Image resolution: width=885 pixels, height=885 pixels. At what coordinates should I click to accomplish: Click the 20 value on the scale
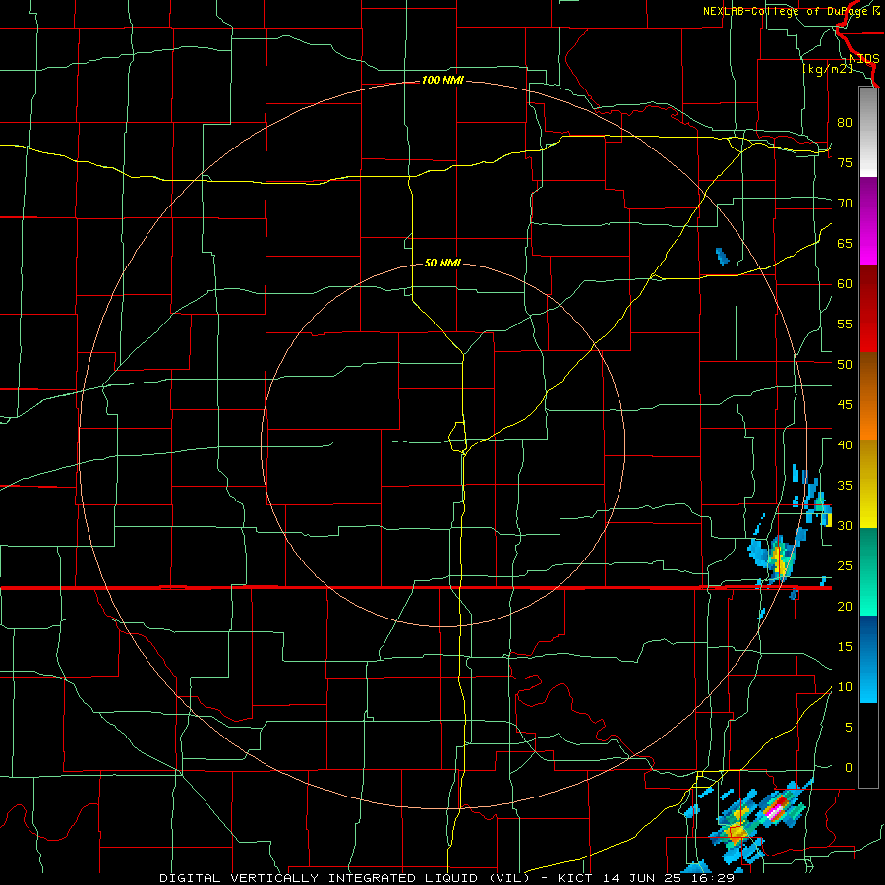coord(845,607)
